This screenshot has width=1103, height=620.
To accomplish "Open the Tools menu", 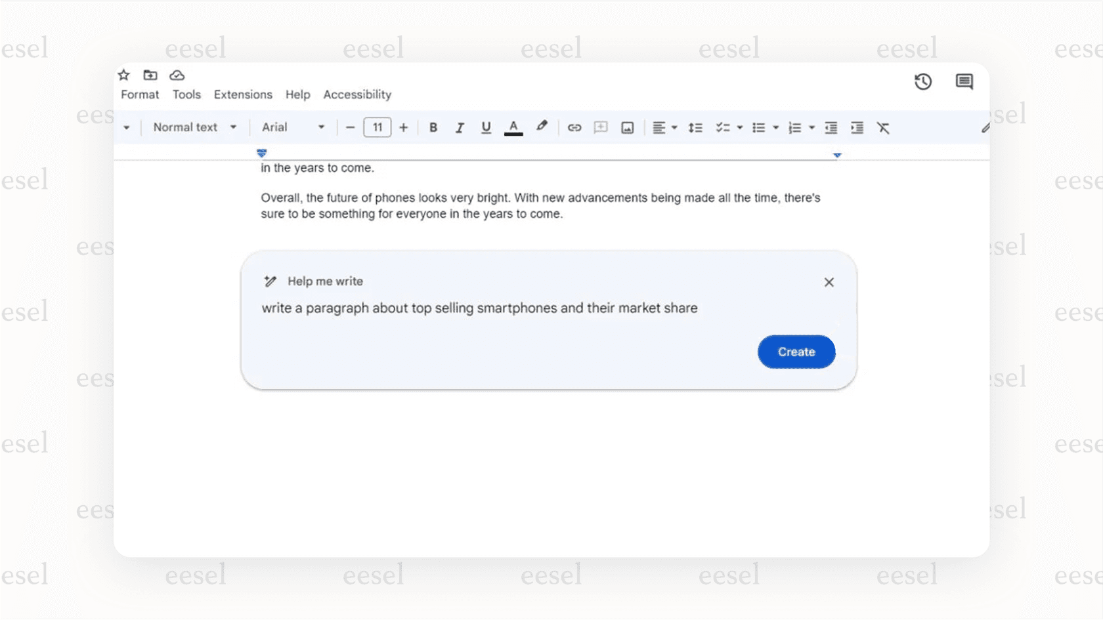I will [186, 94].
